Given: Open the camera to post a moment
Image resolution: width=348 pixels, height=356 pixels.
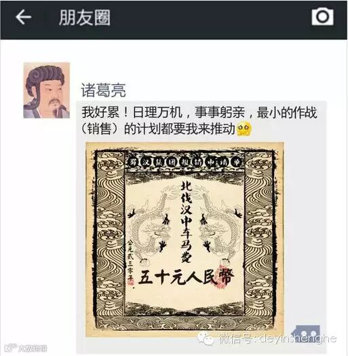Looking at the screenshot, I should point(322,16).
